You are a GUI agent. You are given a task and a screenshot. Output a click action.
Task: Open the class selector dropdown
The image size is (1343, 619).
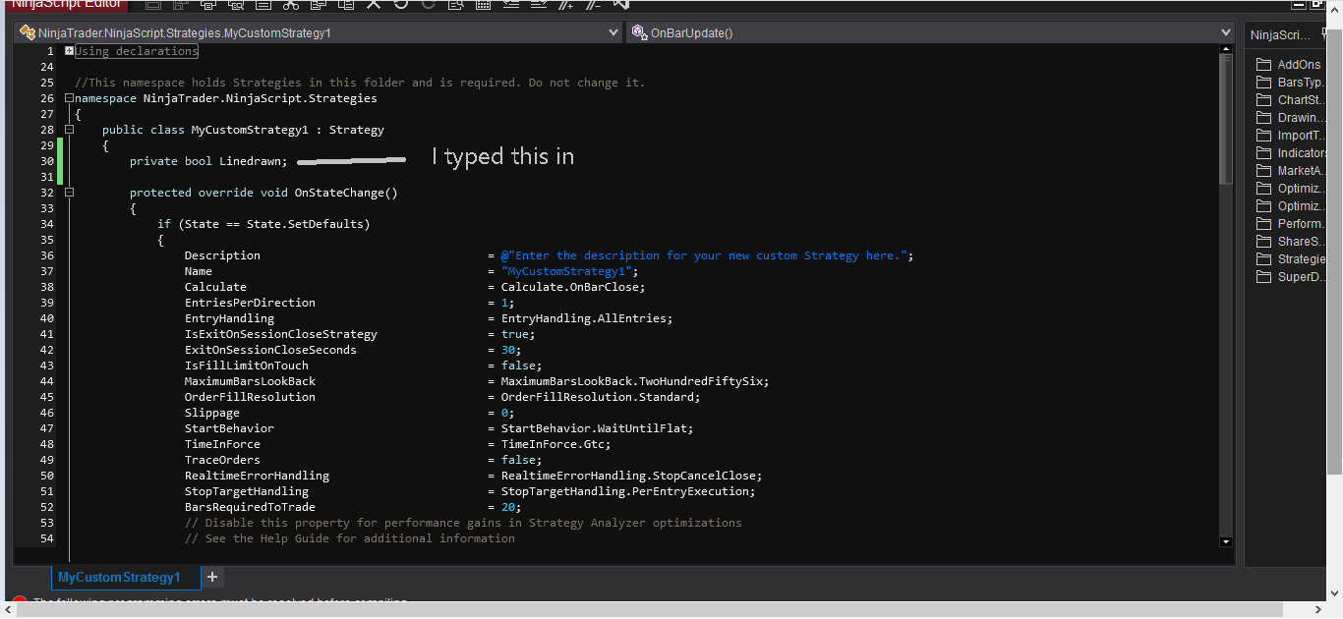click(614, 33)
